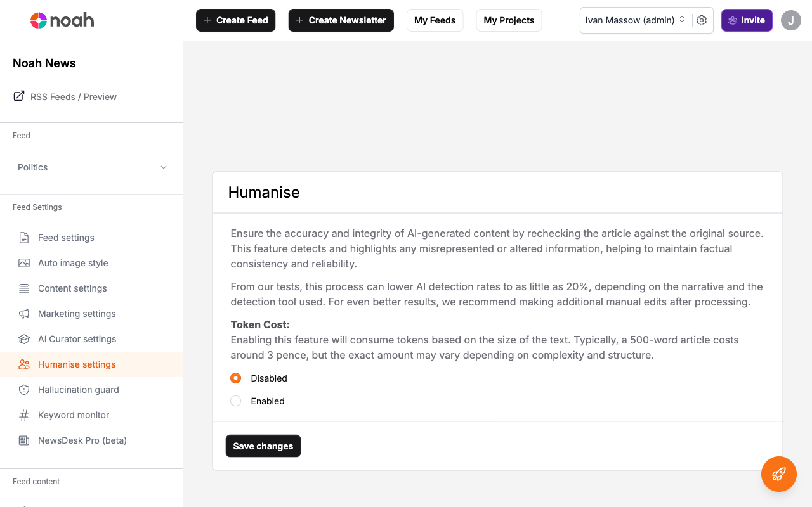Open RSS Feeds / Preview
The height and width of the screenshot is (507, 812).
pos(73,96)
